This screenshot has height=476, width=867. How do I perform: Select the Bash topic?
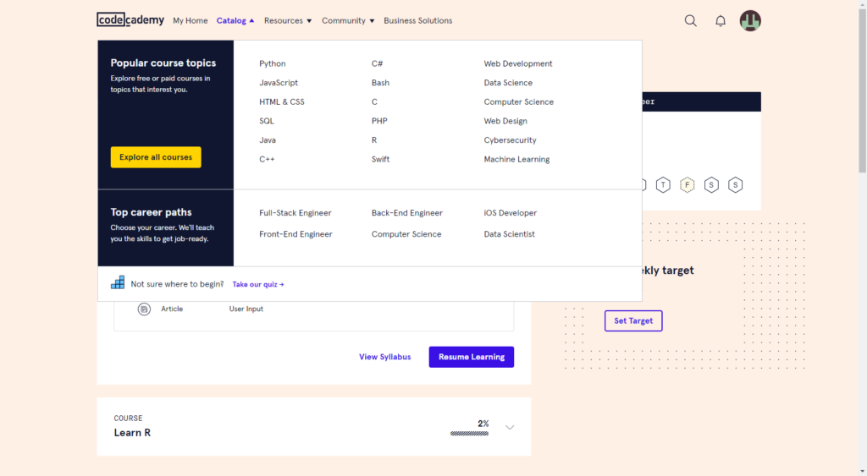tap(380, 83)
